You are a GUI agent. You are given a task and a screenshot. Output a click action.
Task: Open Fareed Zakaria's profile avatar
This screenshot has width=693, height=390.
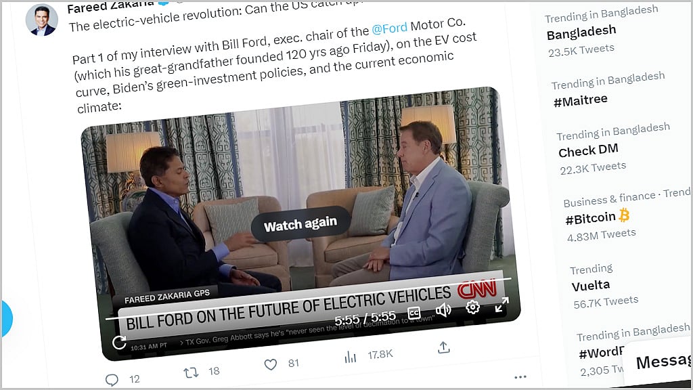pos(41,20)
